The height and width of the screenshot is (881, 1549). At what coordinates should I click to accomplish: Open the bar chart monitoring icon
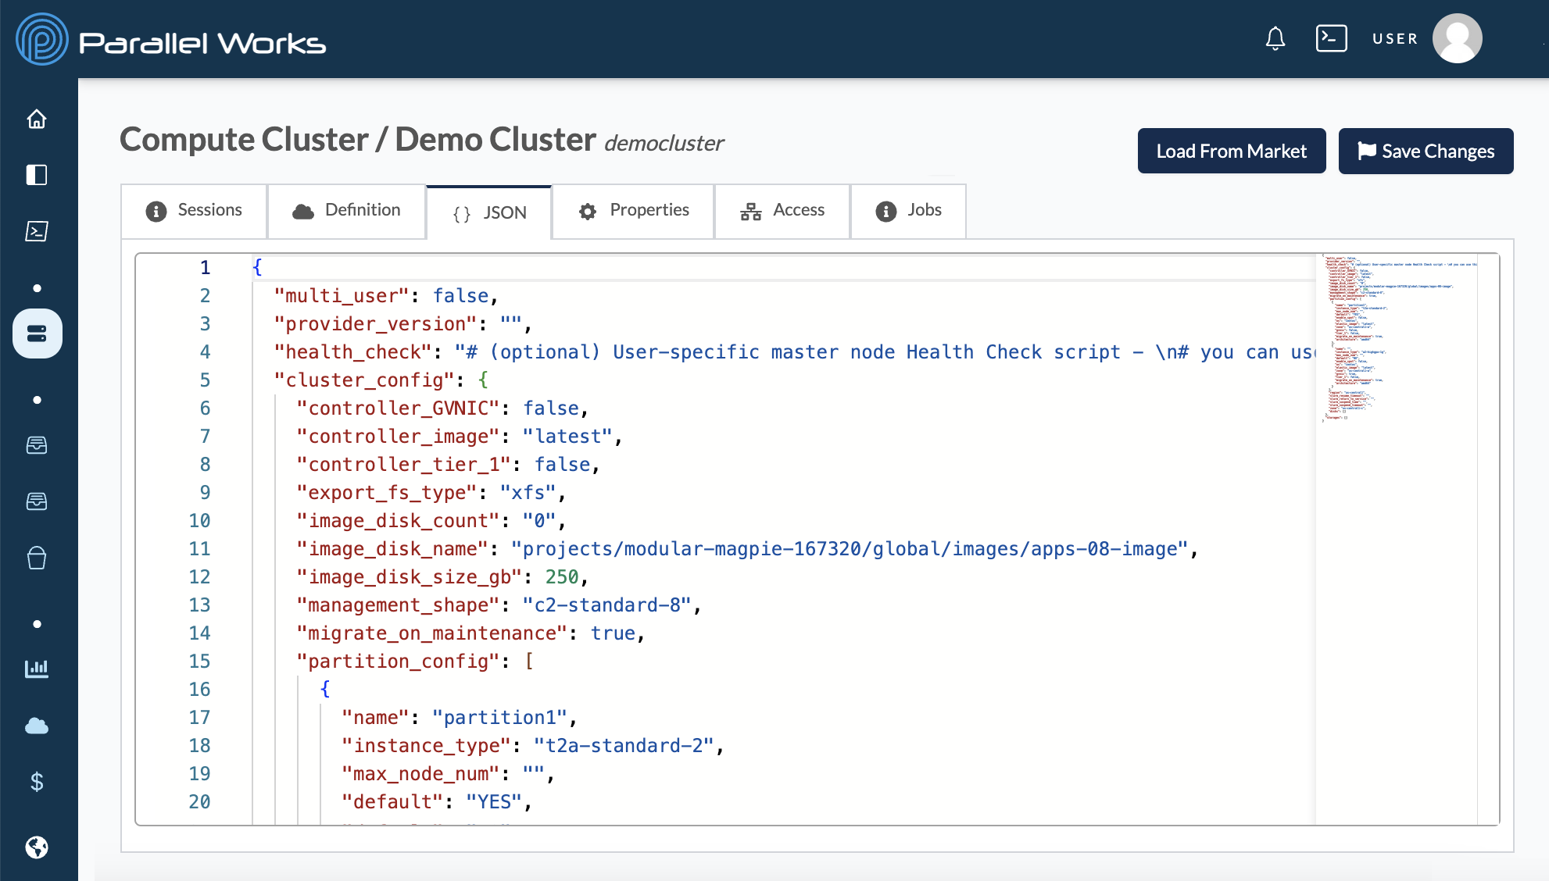37,669
